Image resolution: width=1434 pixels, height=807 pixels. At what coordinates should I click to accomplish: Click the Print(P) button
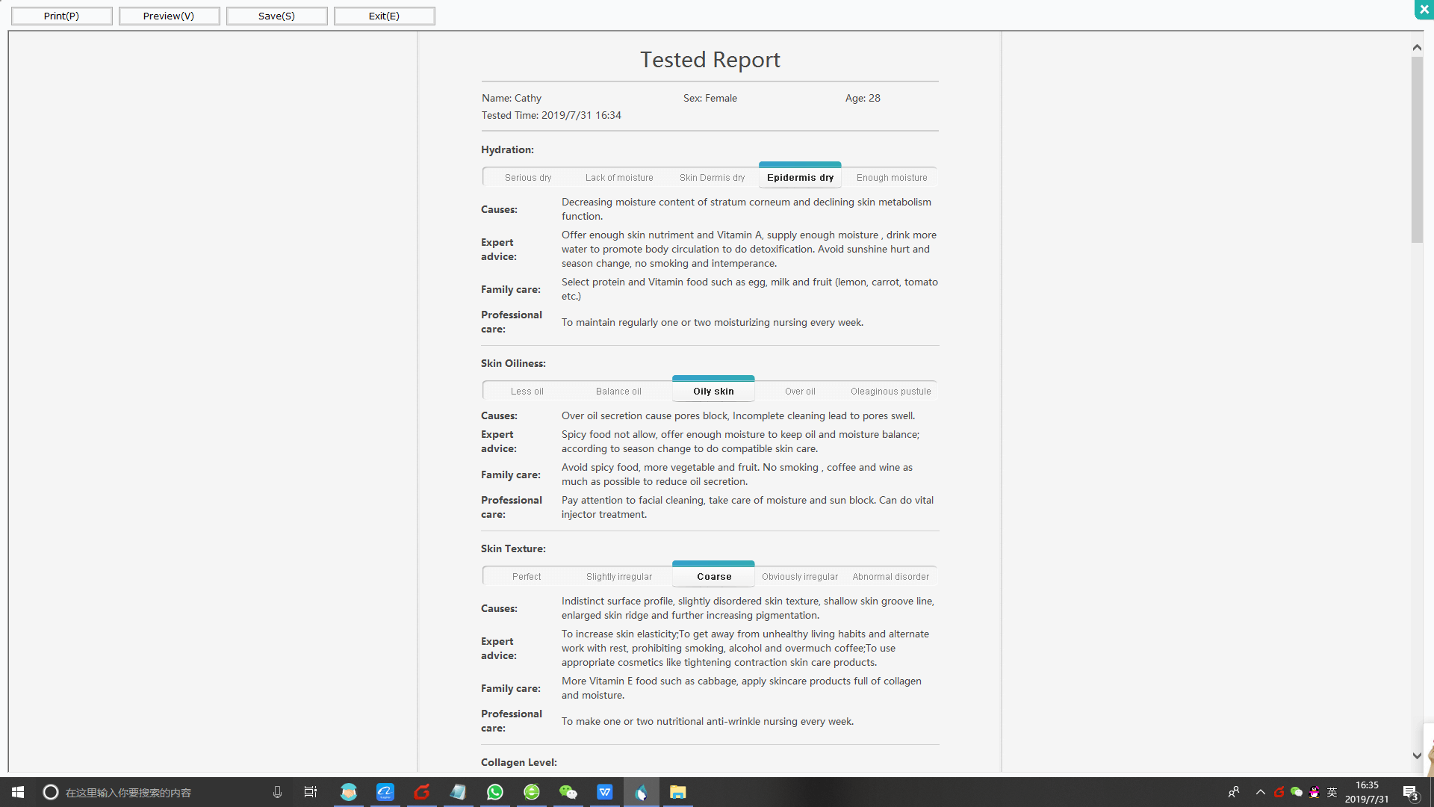point(61,16)
